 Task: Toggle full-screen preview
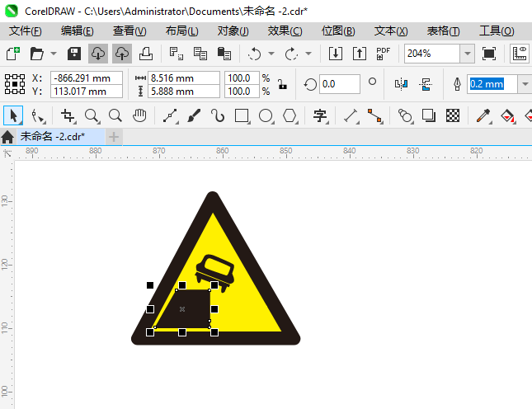pos(489,54)
